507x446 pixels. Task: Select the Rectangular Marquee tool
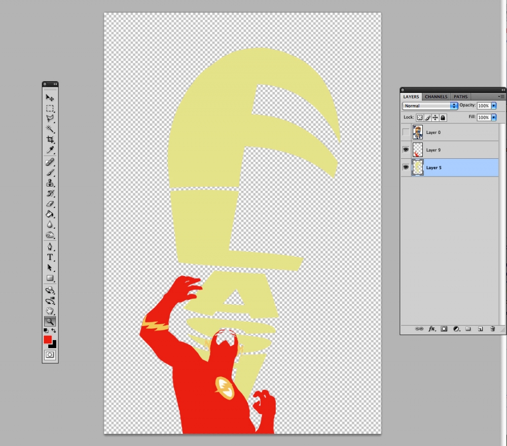point(50,109)
